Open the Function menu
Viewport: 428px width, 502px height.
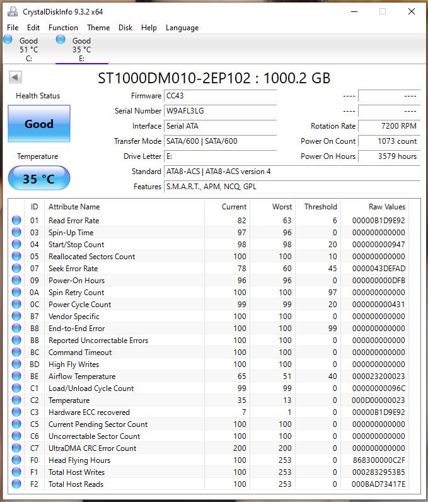pyautogui.click(x=63, y=28)
